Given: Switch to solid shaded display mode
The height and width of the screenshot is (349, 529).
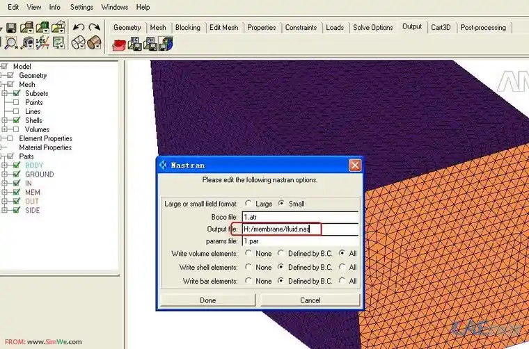Looking at the screenshot, I should (95, 43).
